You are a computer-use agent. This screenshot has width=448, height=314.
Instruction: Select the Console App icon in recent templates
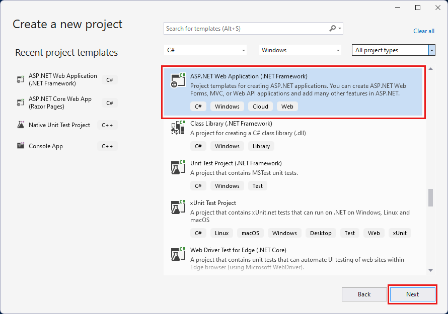tap(20, 146)
